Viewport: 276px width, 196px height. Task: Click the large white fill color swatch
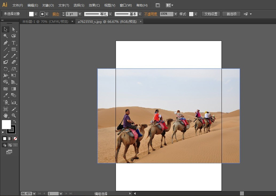pyautogui.click(x=6, y=124)
